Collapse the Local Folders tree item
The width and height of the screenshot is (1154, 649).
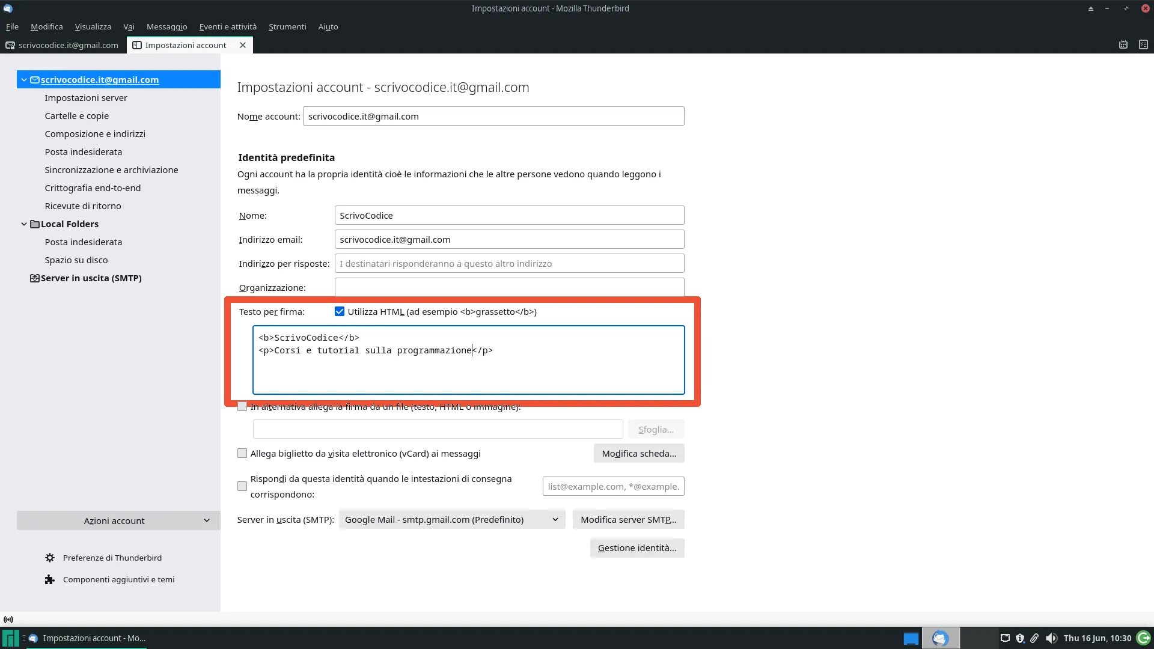[24, 224]
